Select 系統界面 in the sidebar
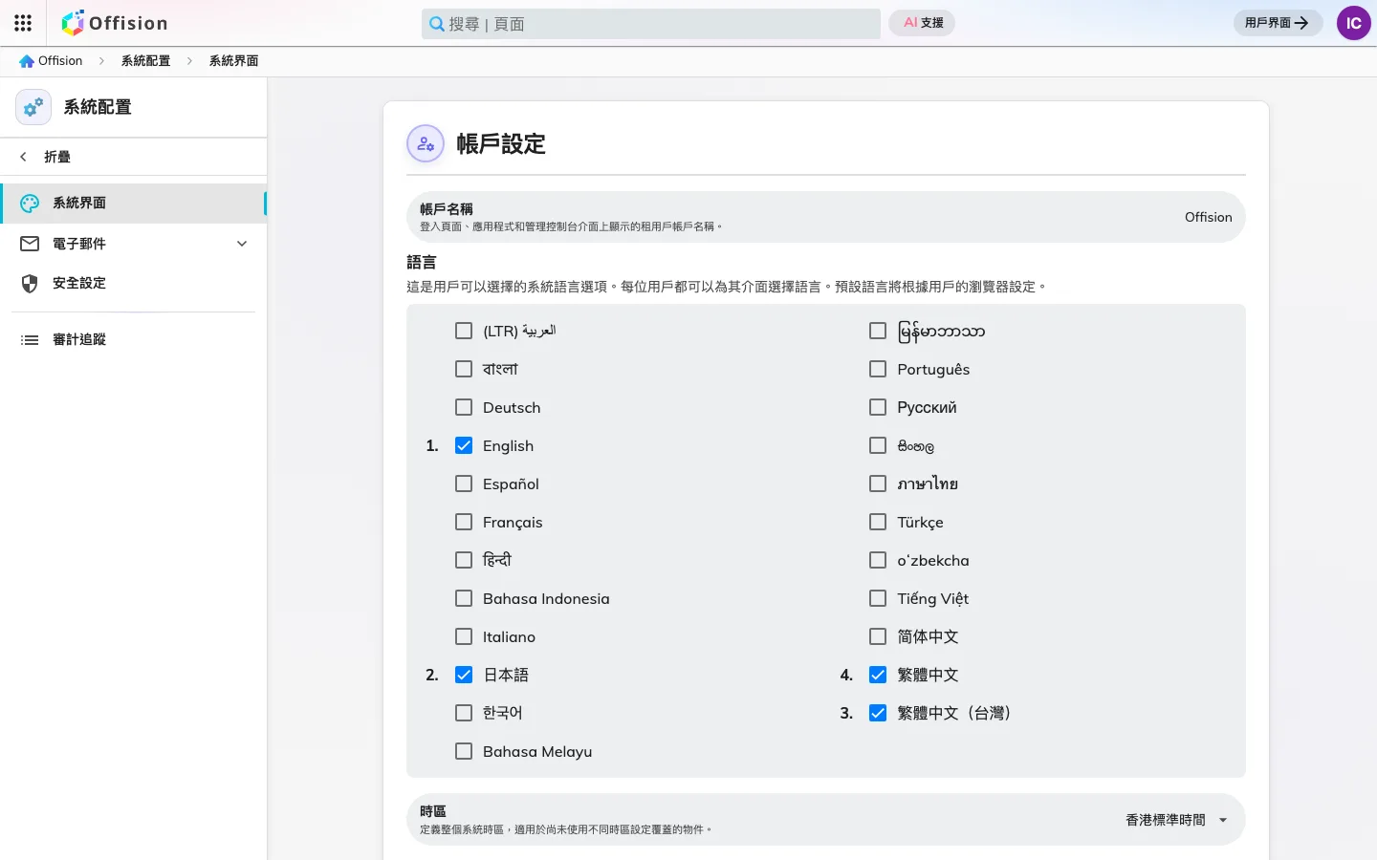The width and height of the screenshot is (1377, 860). [x=133, y=204]
